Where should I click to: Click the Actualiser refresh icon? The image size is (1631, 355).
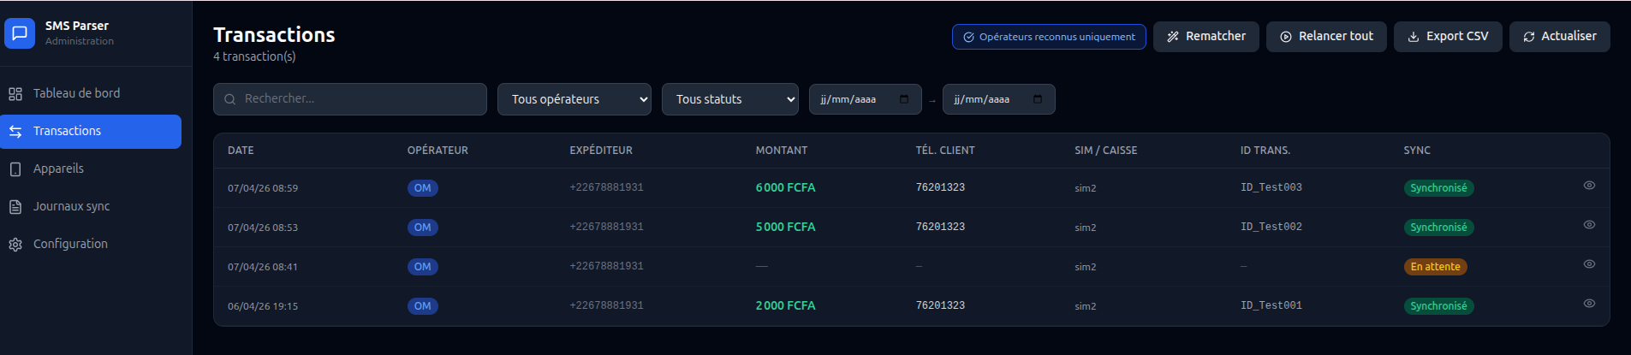pyautogui.click(x=1528, y=37)
